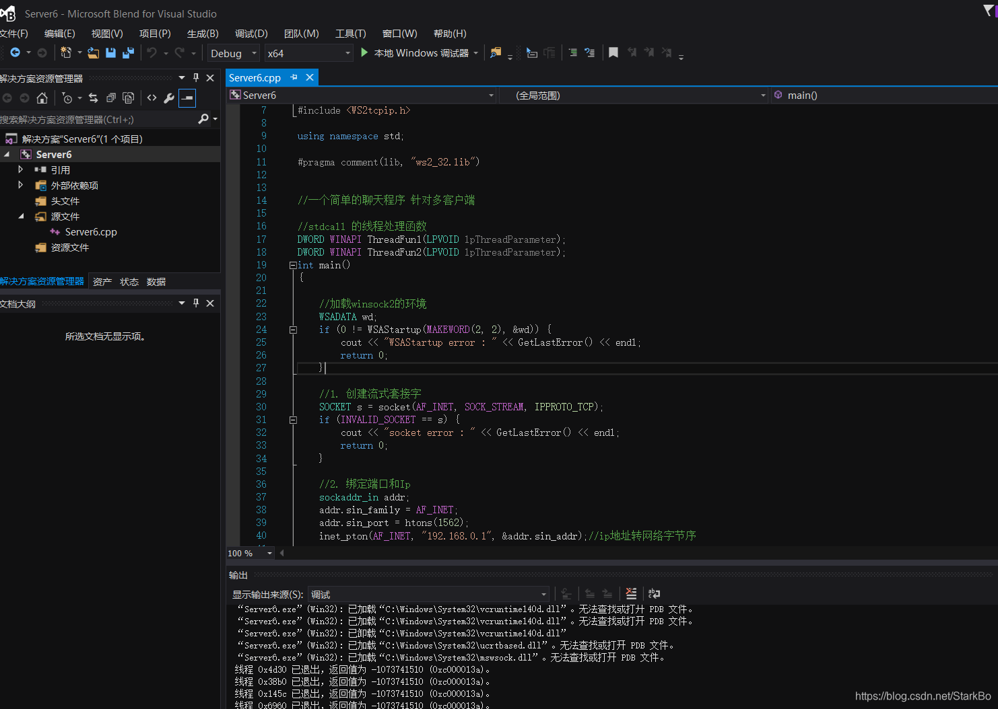
Task: Toggle a bookmark with the bookmark icon
Action: click(x=613, y=52)
